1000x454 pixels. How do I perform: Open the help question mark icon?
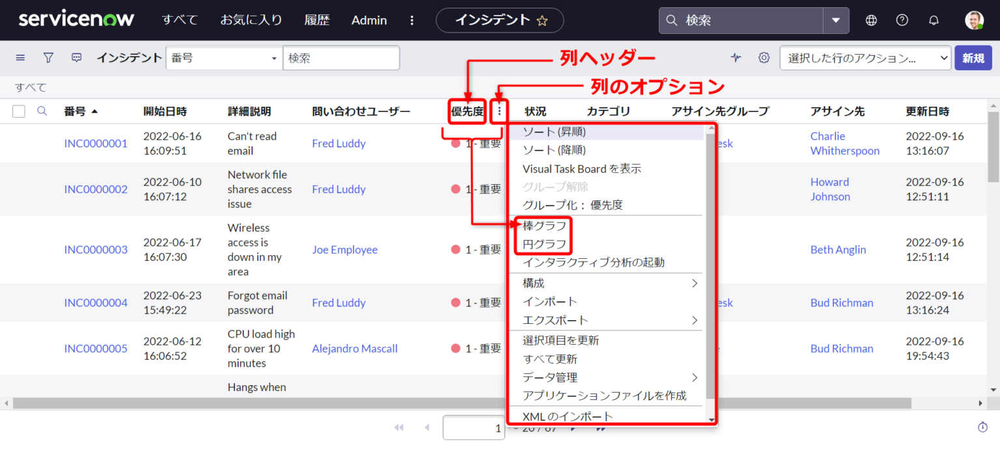point(902,20)
